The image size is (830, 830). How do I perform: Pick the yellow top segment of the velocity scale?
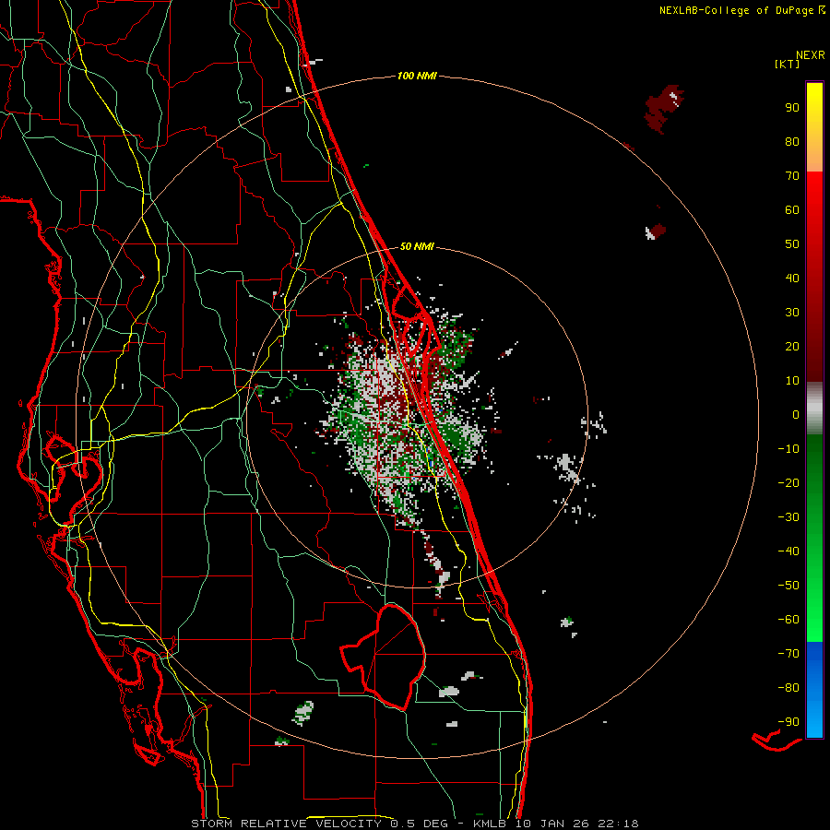814,127
